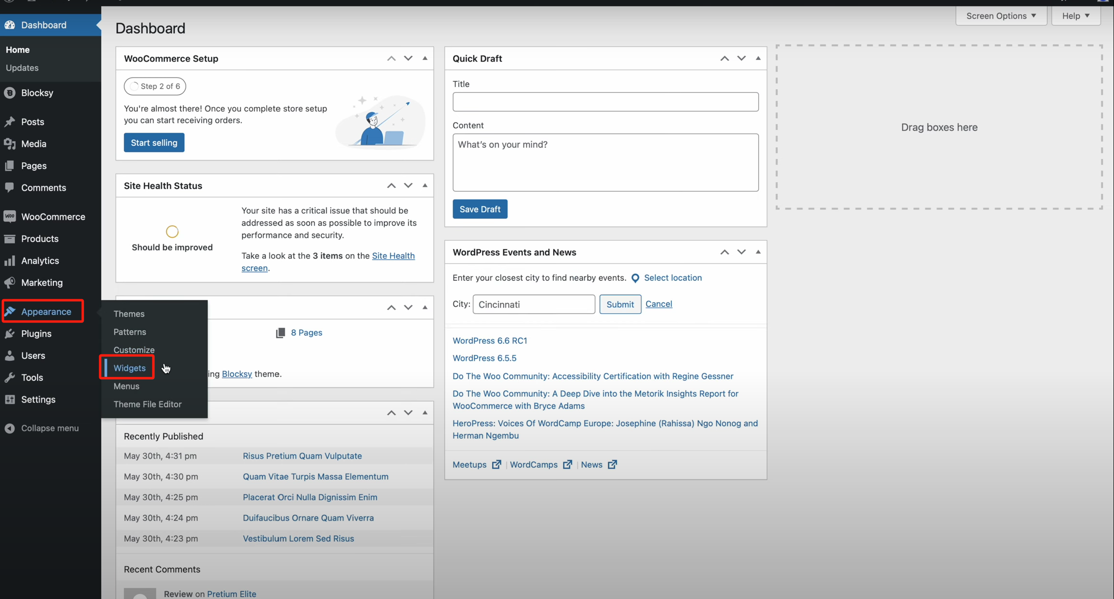Screen dimensions: 1114x599
Task: Toggle the Quick Draft panel collapse arrow
Action: pos(758,59)
